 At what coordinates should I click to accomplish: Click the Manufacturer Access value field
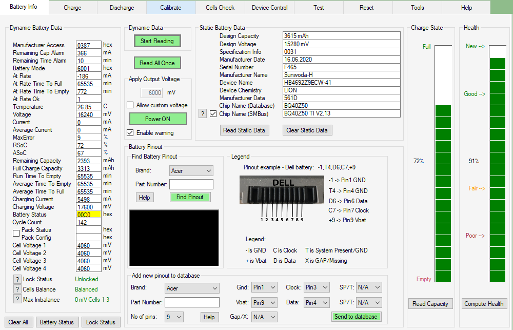89,45
